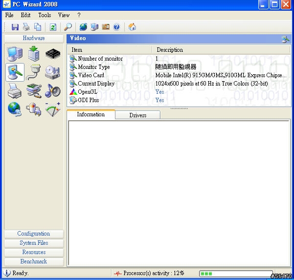Image resolution: width=294 pixels, height=280 pixels.
Task: Select the I/O Ports cable connector icon
Action: [34, 72]
